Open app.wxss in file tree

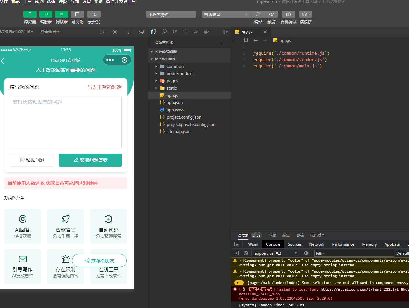click(190, 110)
